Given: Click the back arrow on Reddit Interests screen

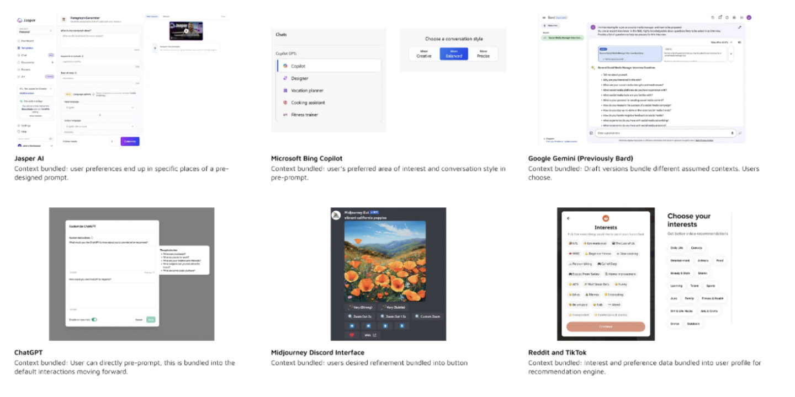Looking at the screenshot, I should coord(569,218).
